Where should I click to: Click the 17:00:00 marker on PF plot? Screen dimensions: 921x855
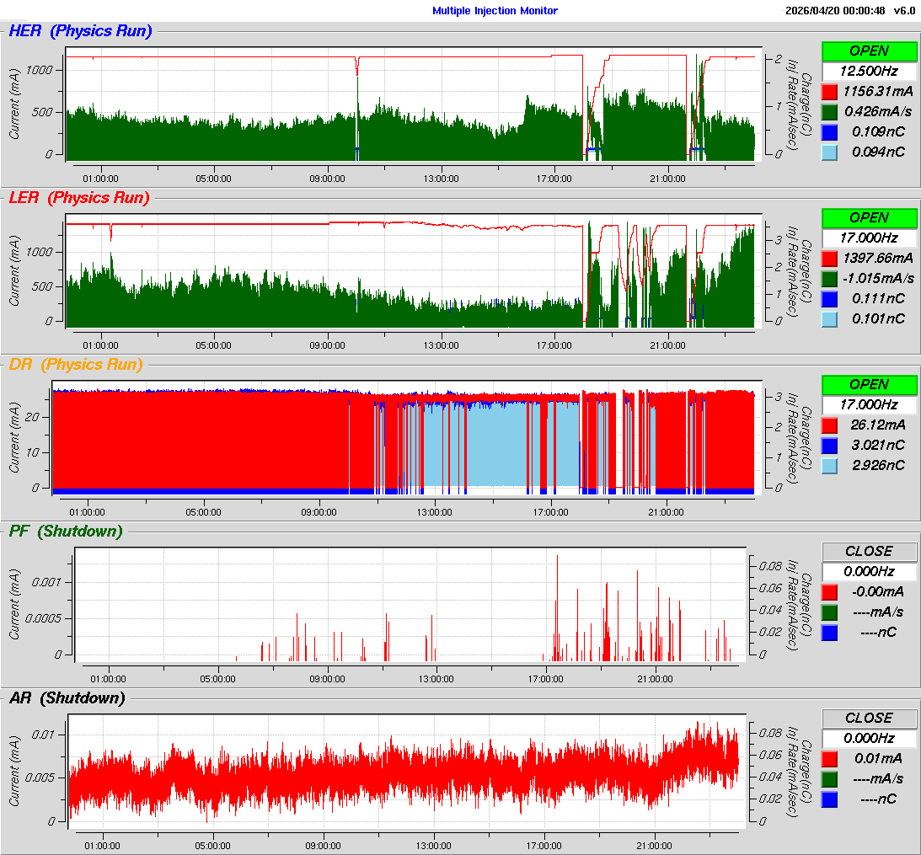(x=545, y=679)
